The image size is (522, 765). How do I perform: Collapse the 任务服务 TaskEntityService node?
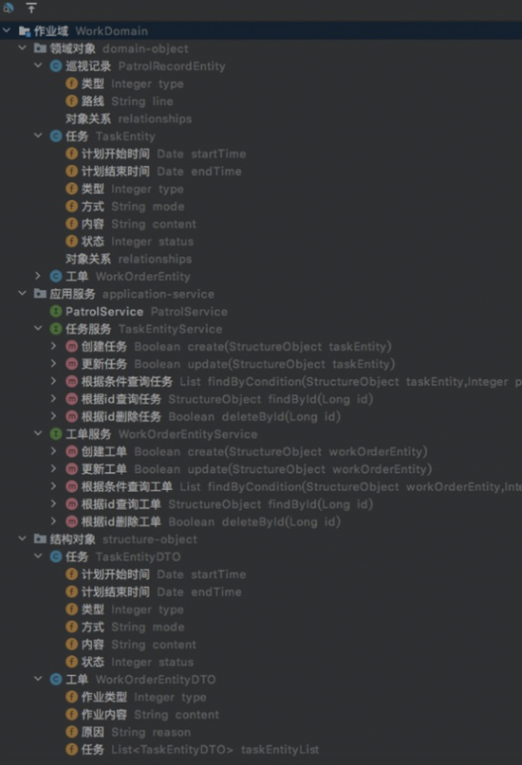[x=38, y=329]
